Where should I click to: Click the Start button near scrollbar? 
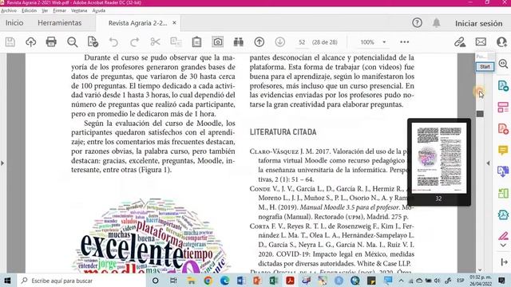click(x=485, y=67)
